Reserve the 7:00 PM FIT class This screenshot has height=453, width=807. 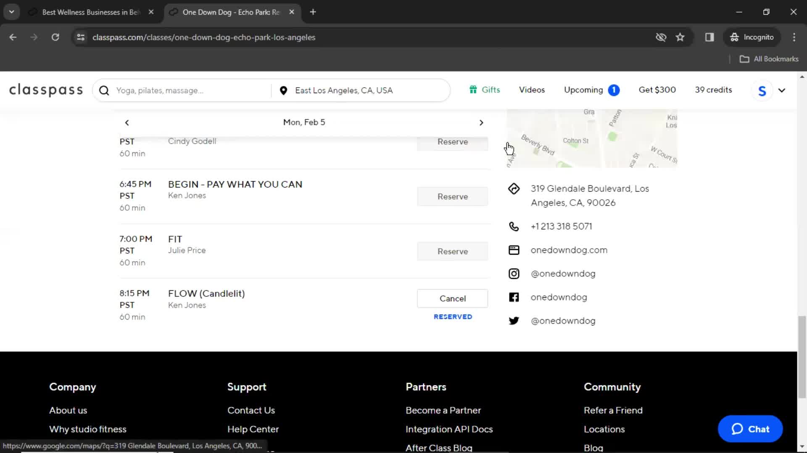tap(452, 251)
